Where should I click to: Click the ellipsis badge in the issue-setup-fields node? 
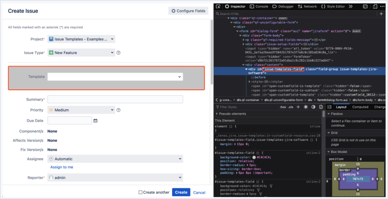(305, 44)
